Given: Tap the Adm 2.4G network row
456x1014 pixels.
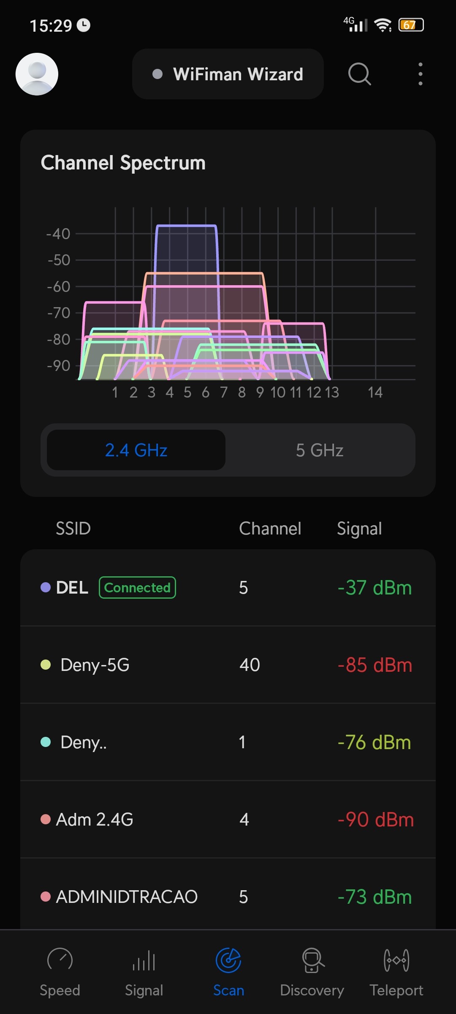Looking at the screenshot, I should [x=228, y=820].
